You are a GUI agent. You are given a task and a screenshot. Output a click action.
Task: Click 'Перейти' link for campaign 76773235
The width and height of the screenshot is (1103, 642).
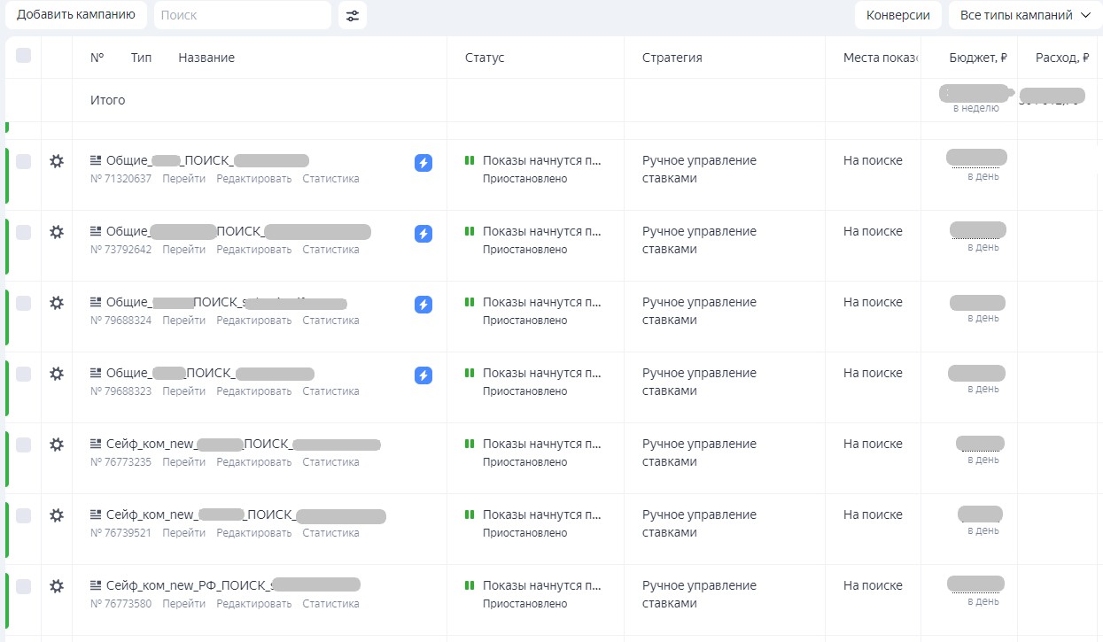pyautogui.click(x=184, y=462)
